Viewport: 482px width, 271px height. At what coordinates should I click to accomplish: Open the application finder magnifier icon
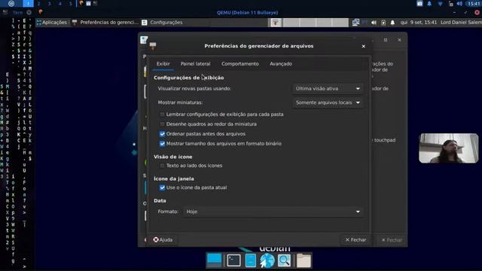click(284, 260)
